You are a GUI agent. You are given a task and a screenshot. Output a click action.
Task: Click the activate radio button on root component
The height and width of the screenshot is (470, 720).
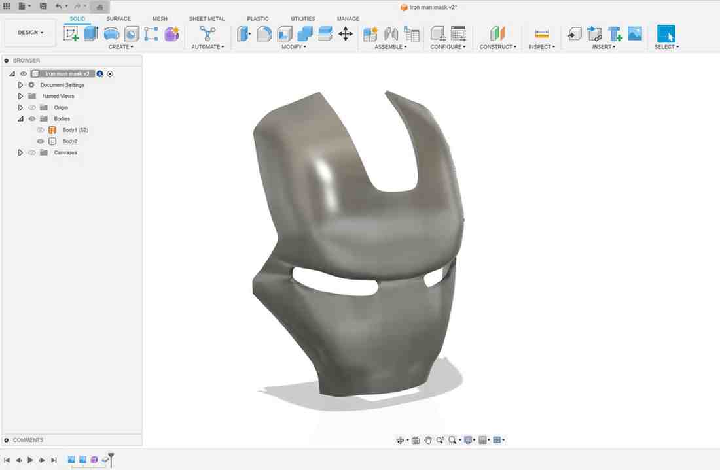[110, 74]
